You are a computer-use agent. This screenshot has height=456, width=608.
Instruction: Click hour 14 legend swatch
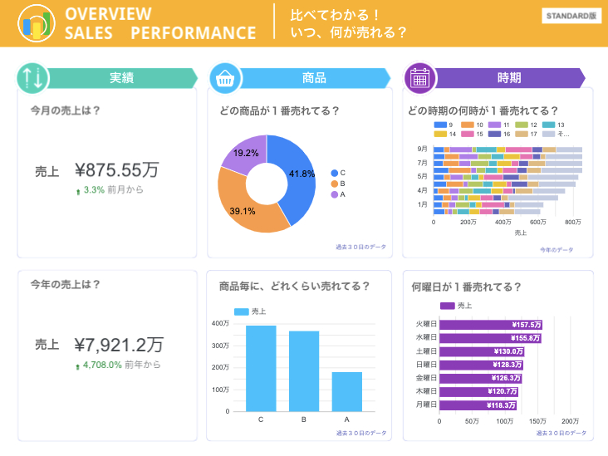point(440,135)
